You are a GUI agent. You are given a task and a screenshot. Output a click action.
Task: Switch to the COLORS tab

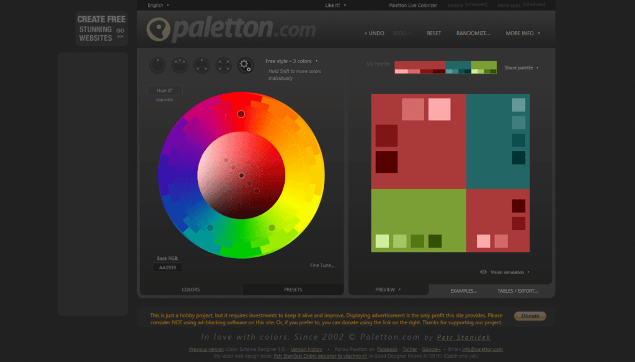pyautogui.click(x=191, y=289)
